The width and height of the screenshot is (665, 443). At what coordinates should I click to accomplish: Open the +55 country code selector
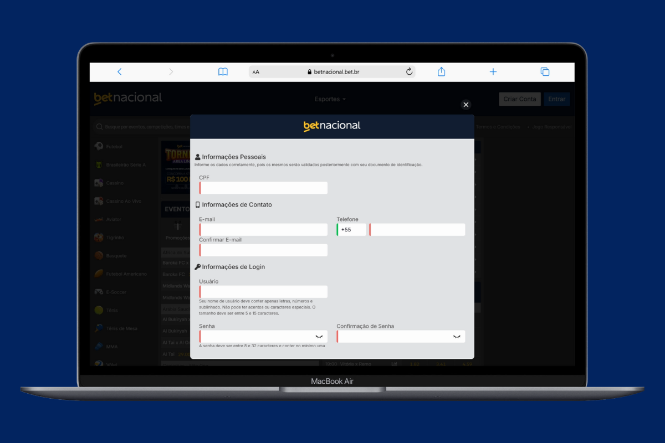coord(351,230)
